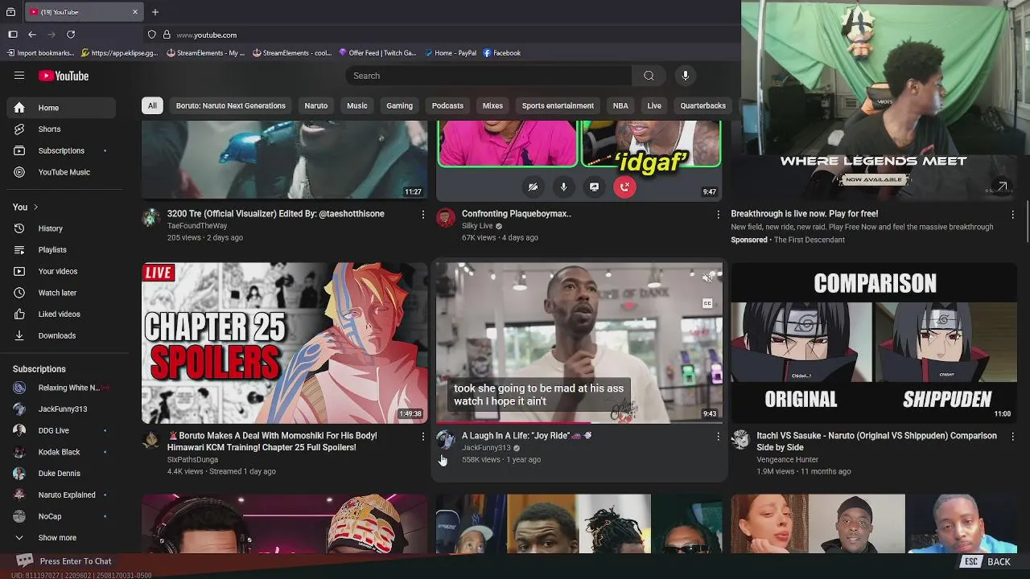
Task: Expand the You section chevron
Action: pos(35,207)
